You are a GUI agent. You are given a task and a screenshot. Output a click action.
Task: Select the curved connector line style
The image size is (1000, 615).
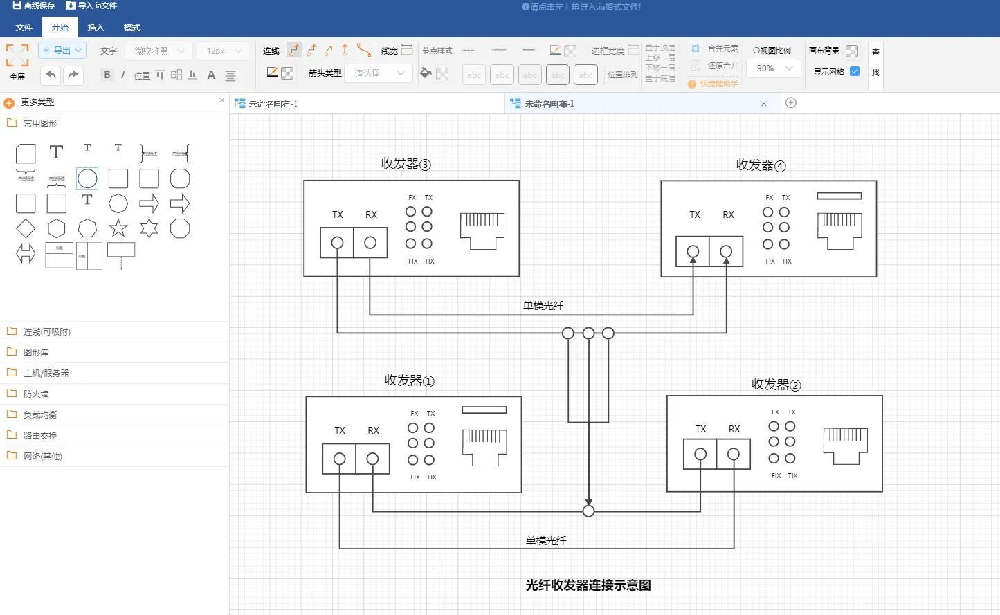tap(365, 50)
